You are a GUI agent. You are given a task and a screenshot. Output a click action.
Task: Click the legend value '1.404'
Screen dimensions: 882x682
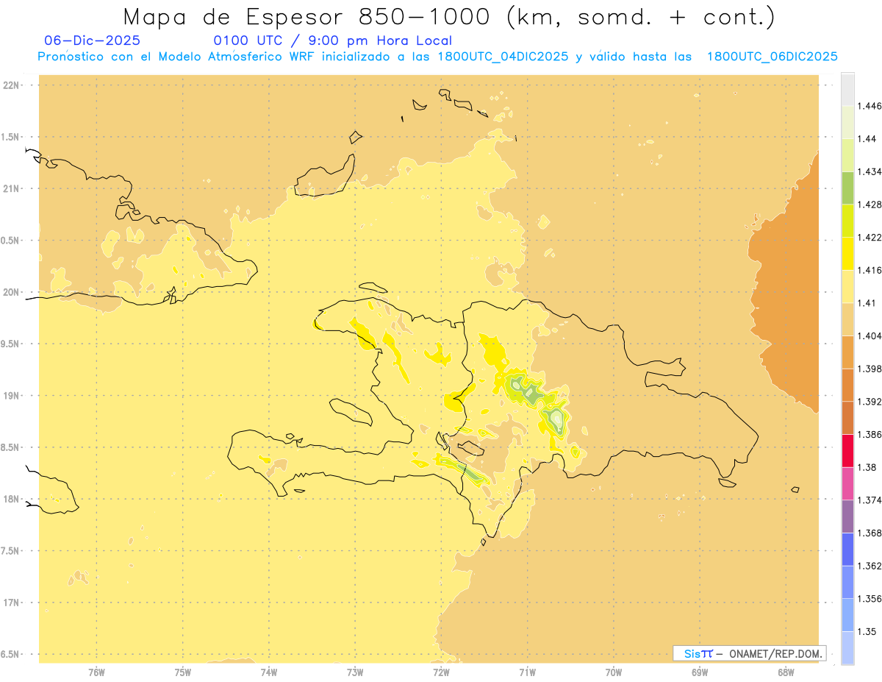[x=870, y=335]
